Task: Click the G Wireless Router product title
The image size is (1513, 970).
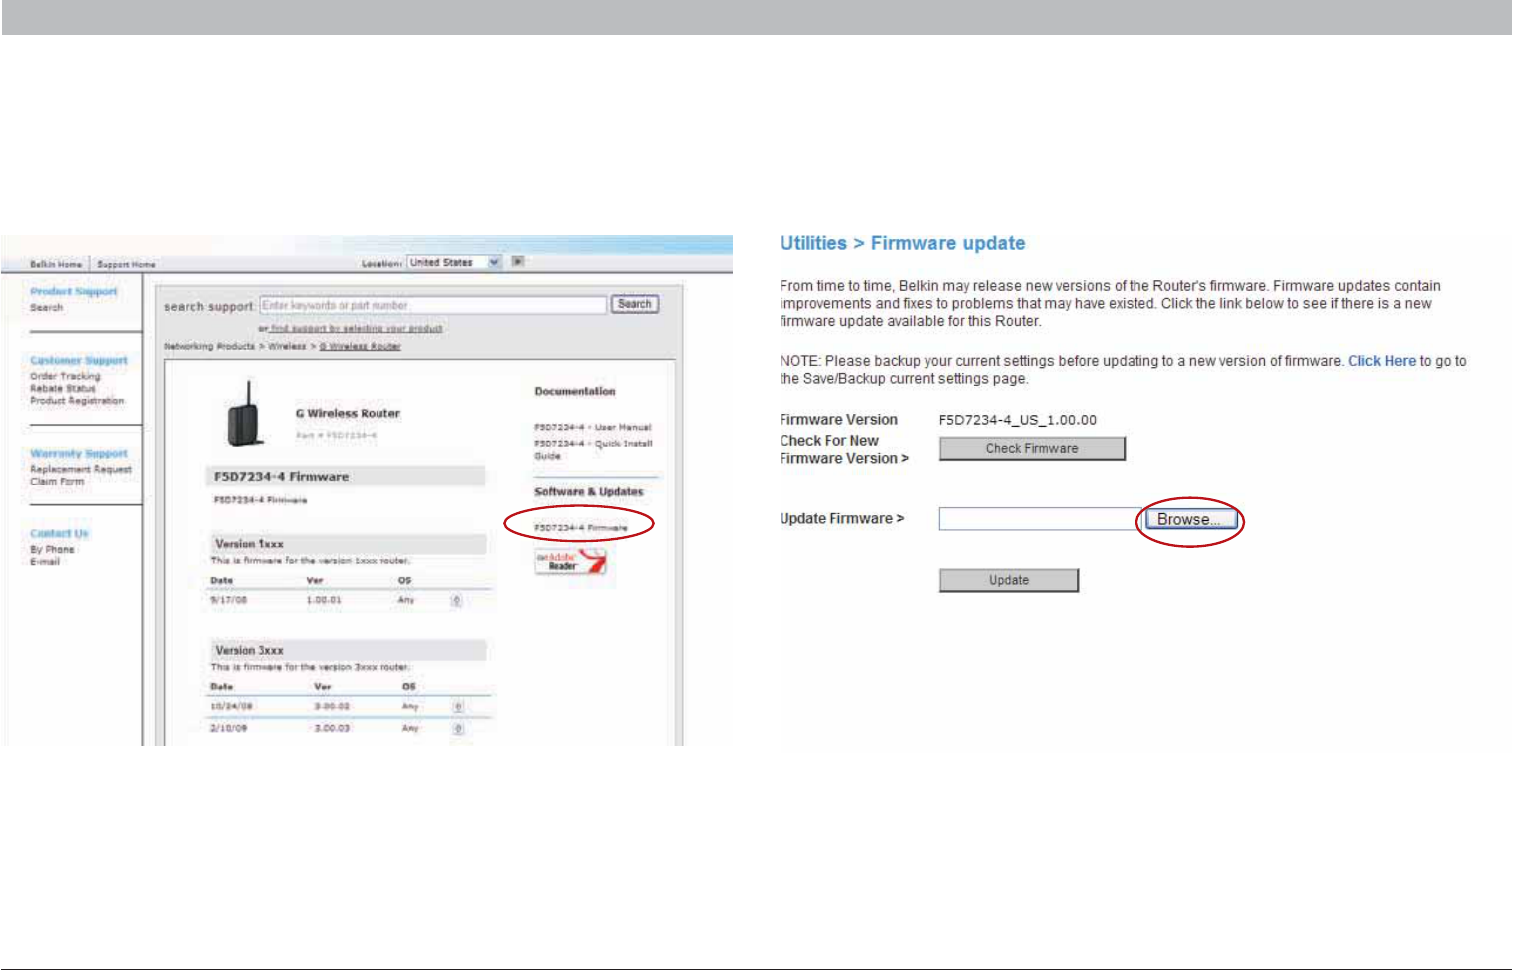Action: point(348,414)
